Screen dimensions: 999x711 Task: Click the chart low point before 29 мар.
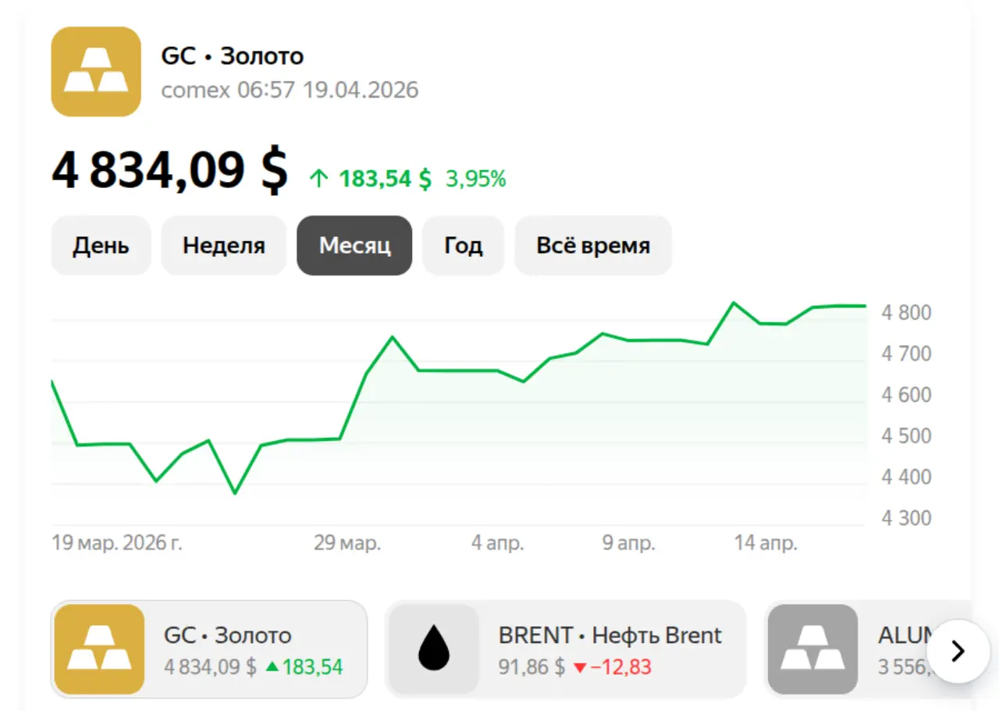tap(234, 493)
